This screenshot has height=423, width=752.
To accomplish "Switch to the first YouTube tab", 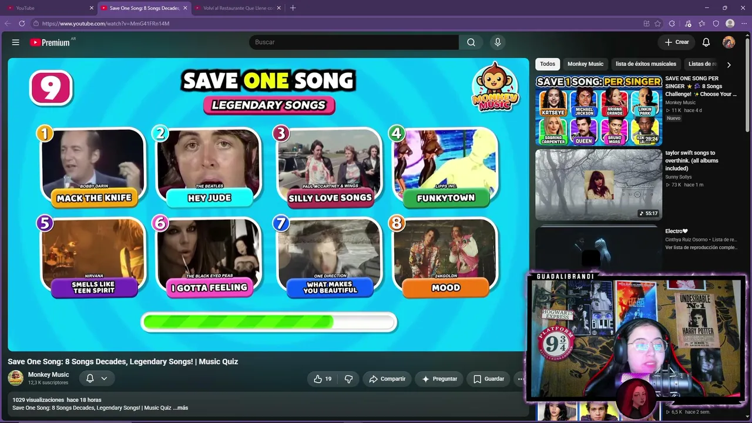I will click(49, 8).
